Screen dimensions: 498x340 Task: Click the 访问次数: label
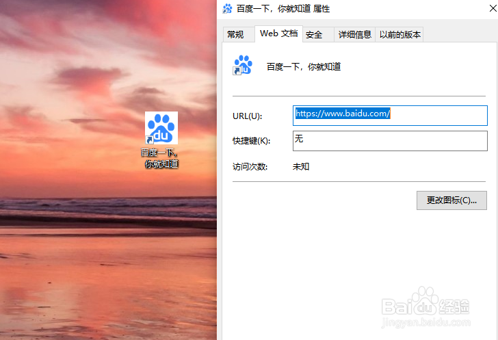pos(250,166)
